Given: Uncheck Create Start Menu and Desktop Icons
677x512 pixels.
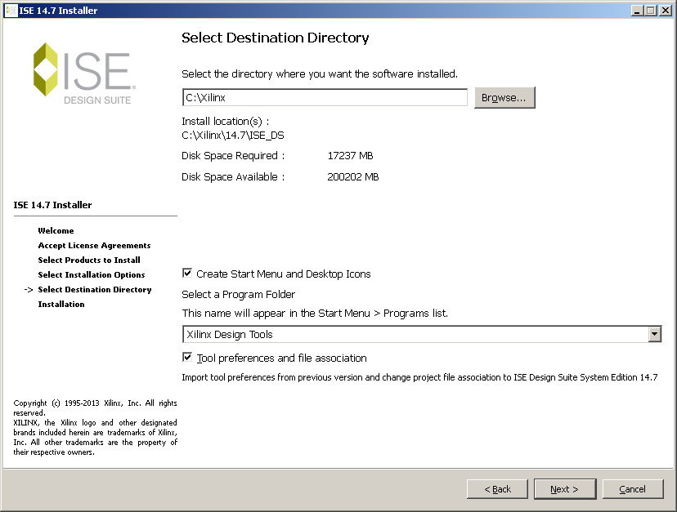Looking at the screenshot, I should pos(187,273).
